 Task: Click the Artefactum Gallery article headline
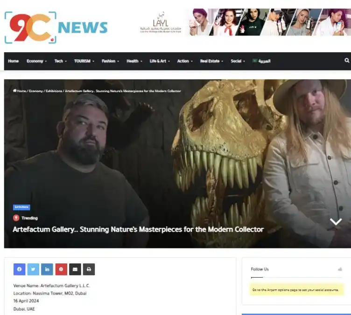(x=138, y=229)
